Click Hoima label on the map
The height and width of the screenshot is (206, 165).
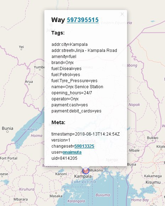coord(37,136)
